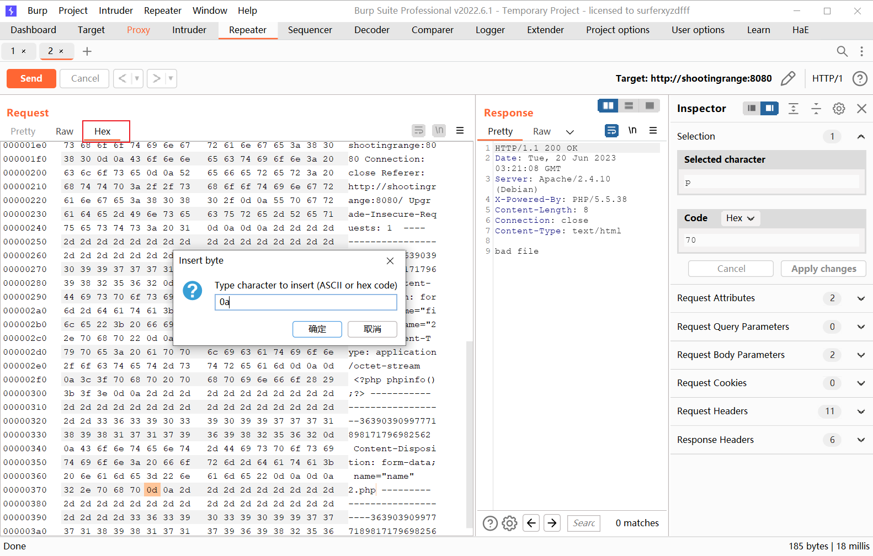Open the Window menu
This screenshot has width=873, height=556.
pyautogui.click(x=210, y=10)
